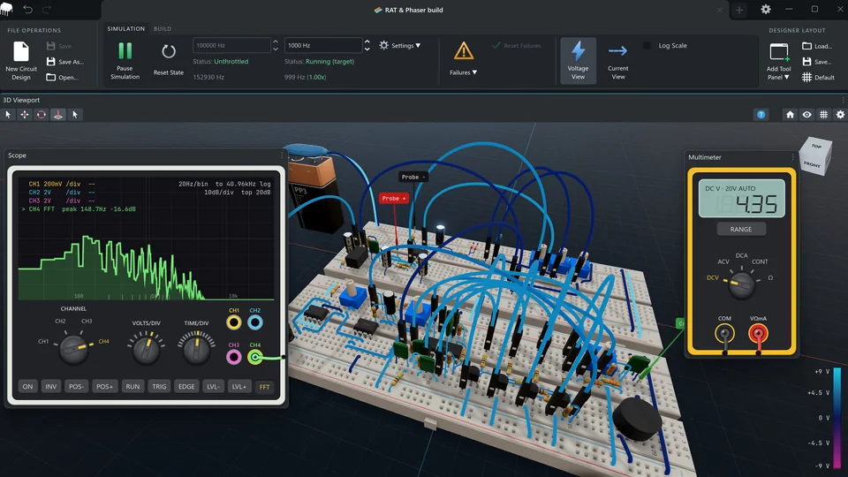Open the simulation Settings dropdown
848x477 pixels.
(x=399, y=45)
